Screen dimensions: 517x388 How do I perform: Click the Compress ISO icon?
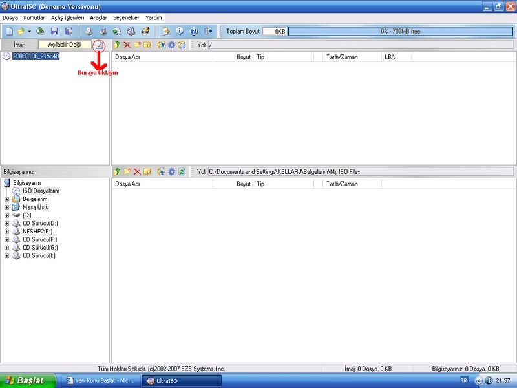point(103,31)
